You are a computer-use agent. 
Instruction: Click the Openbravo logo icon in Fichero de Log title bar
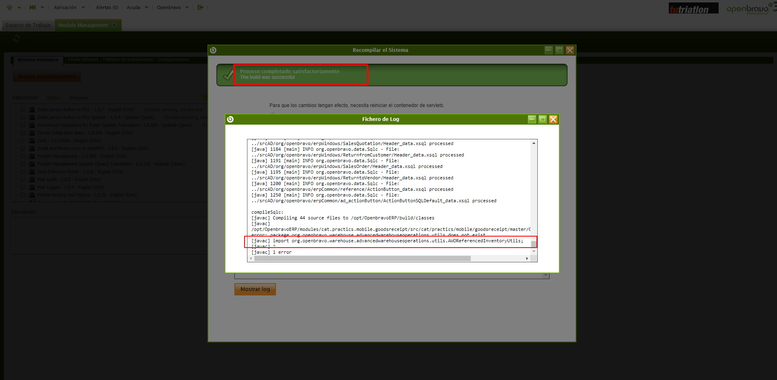click(x=230, y=119)
